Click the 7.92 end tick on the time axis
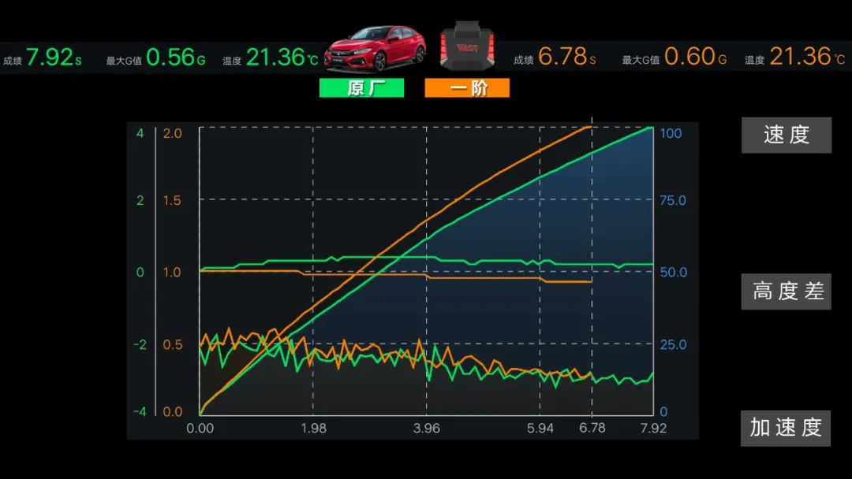Screen dimensions: 852x479 tap(653, 428)
